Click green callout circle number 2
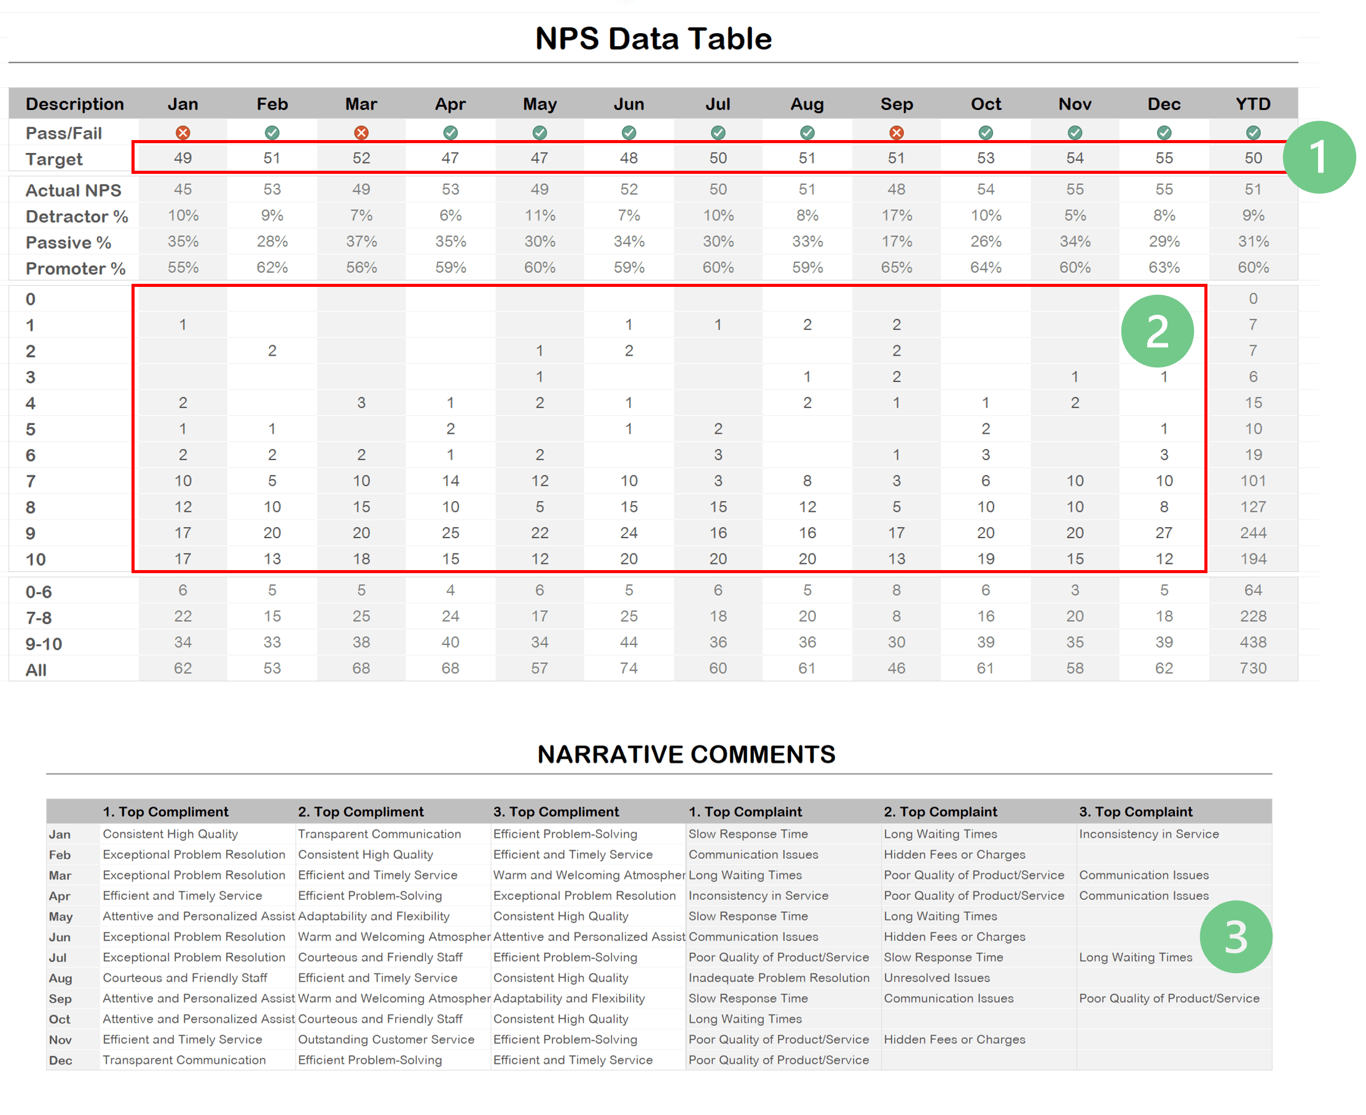Image resolution: width=1366 pixels, height=1115 pixels. click(1157, 331)
